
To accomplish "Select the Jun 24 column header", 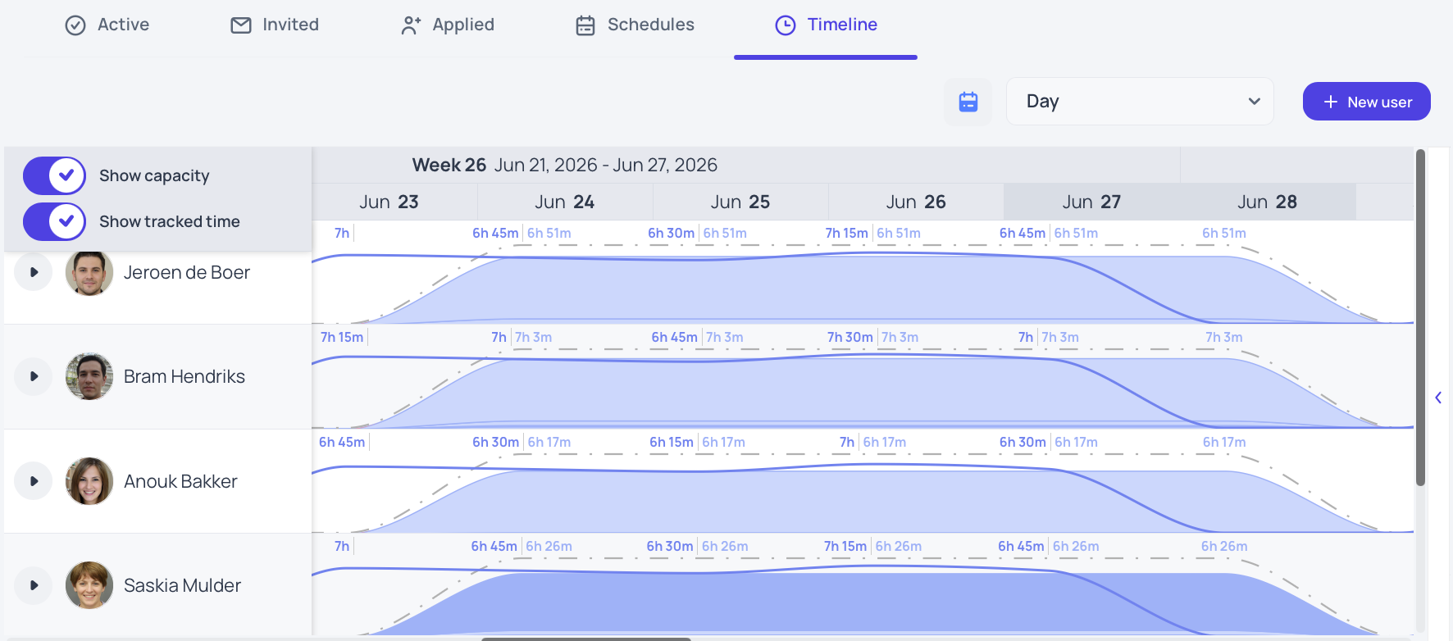I will 565,202.
